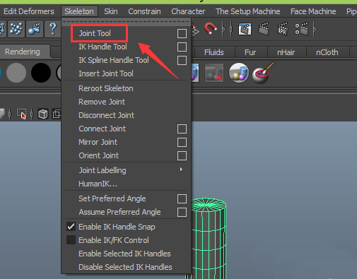This screenshot has width=357, height=279.
Task: Switch to Fur shelf tab
Action: 250,52
